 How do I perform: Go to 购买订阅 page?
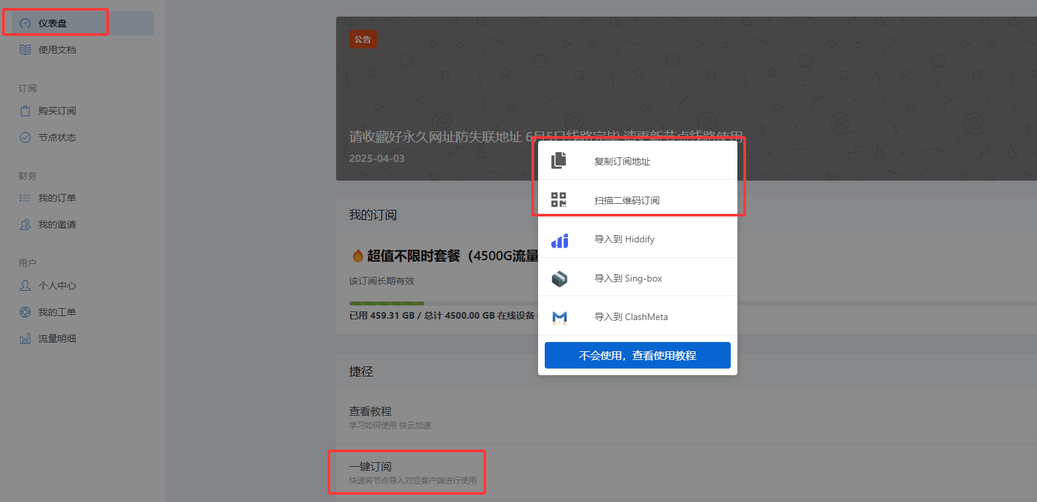(x=82, y=111)
